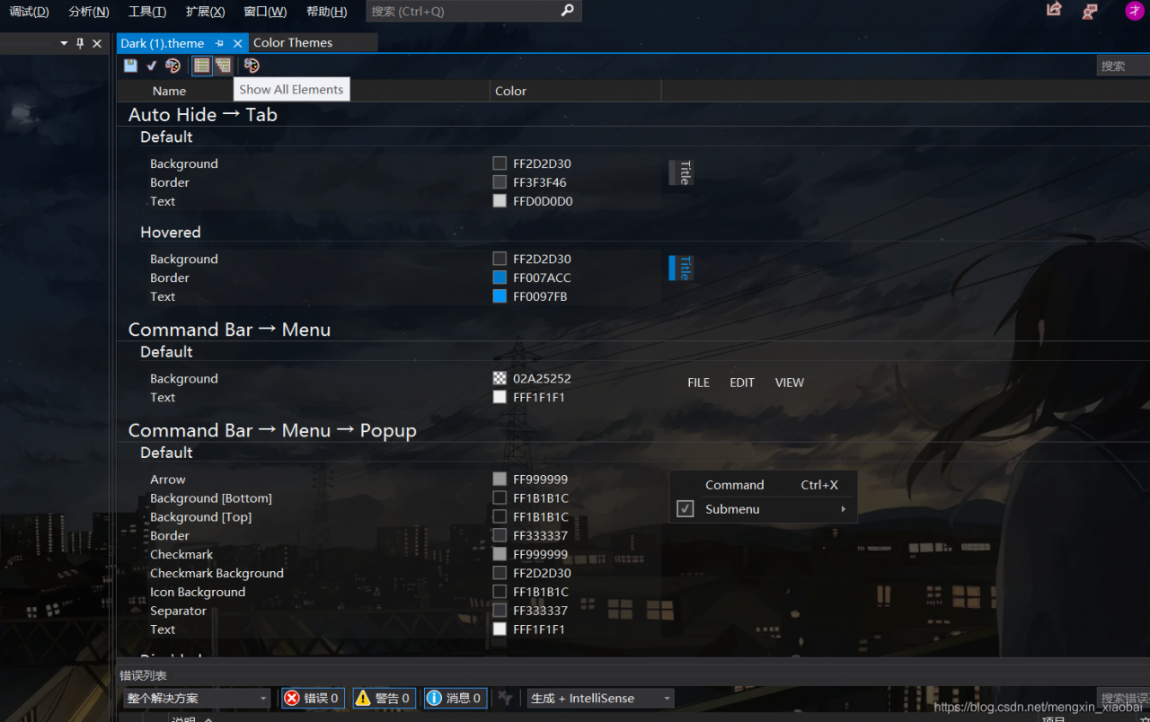This screenshot has height=722, width=1150.
Task: Sort by the Color column header
Action: [x=510, y=91]
